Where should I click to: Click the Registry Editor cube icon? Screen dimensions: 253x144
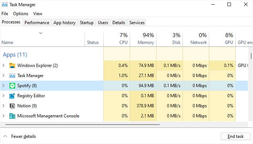12,96
